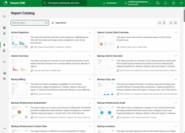Viewport: 185px width, 133px height.
Task: Open the saved reports icon in sidebar
Action: [4, 51]
